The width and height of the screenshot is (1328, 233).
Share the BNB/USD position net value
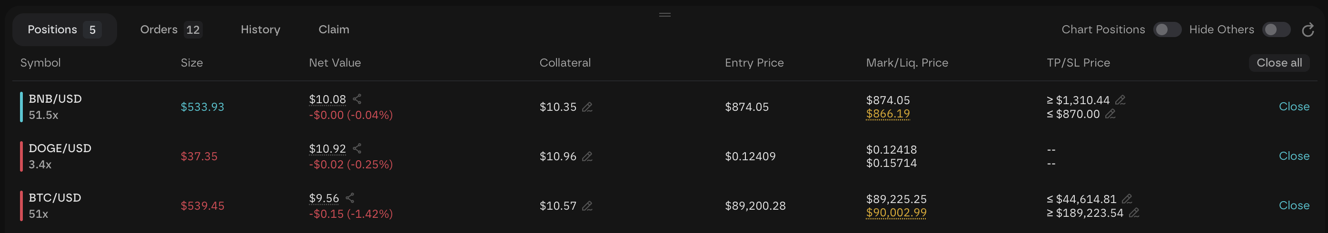[x=357, y=99]
